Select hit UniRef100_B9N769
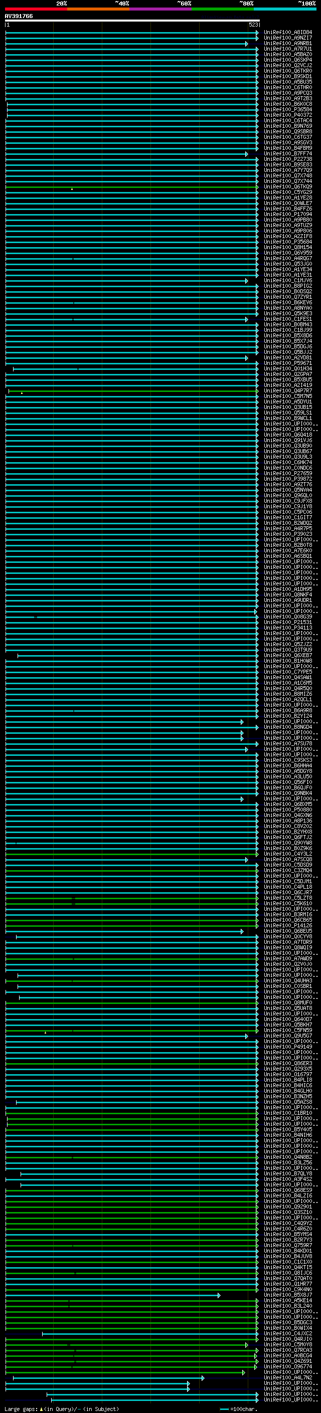Screen dimensions: 321x1413 pyautogui.click(x=287, y=126)
